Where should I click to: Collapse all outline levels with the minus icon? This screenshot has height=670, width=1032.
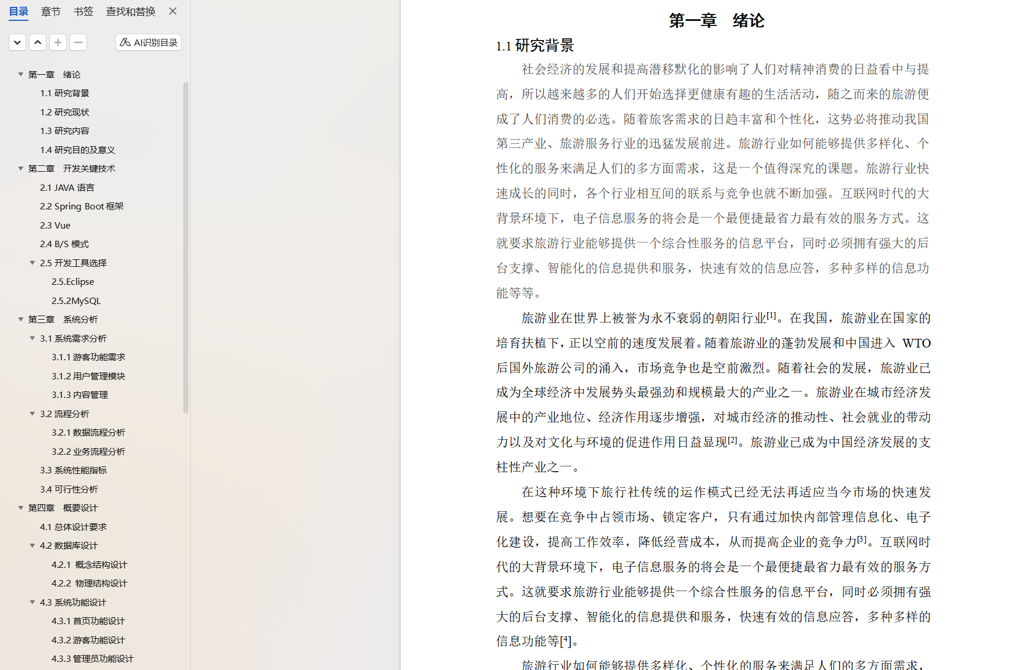[78, 42]
